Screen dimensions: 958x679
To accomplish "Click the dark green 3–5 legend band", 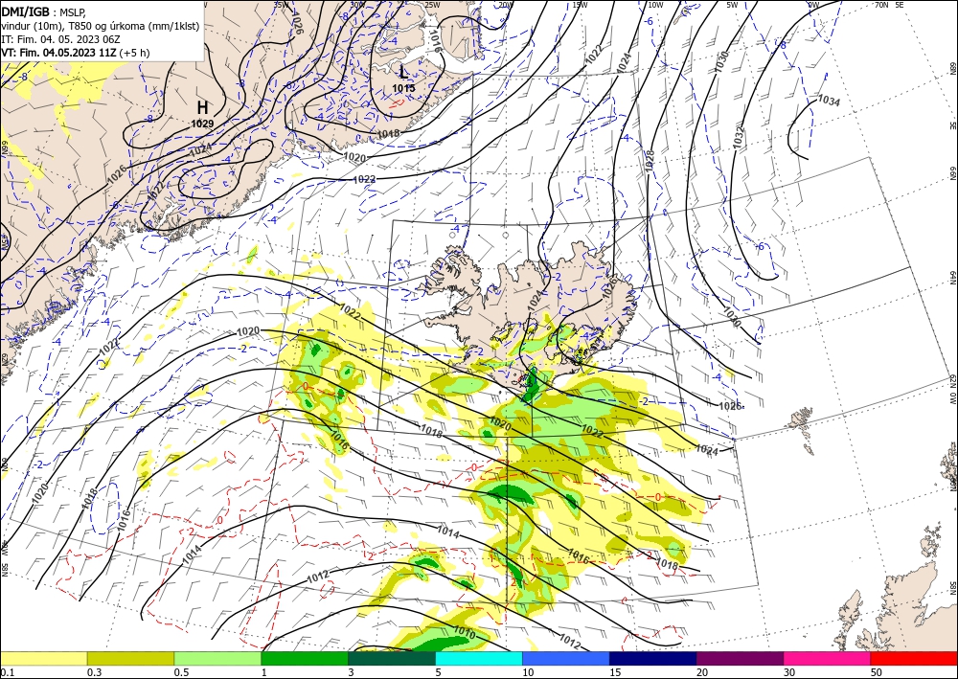I will tap(392, 658).
